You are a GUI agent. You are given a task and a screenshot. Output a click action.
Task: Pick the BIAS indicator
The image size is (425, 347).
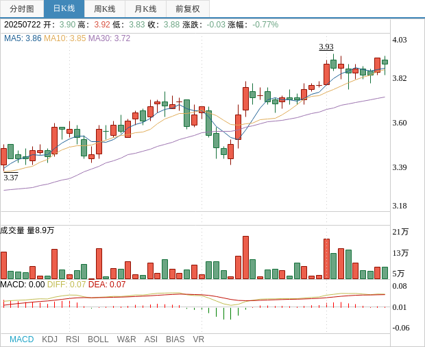(x=175, y=339)
